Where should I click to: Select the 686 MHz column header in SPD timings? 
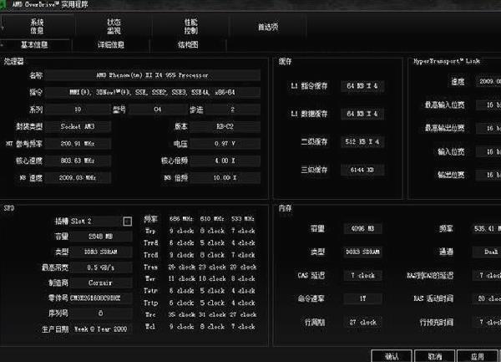pyautogui.click(x=181, y=219)
